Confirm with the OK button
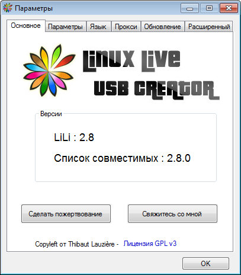 [205, 263]
